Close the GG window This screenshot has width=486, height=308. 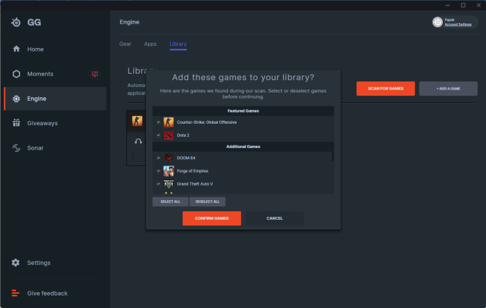tap(478, 6)
